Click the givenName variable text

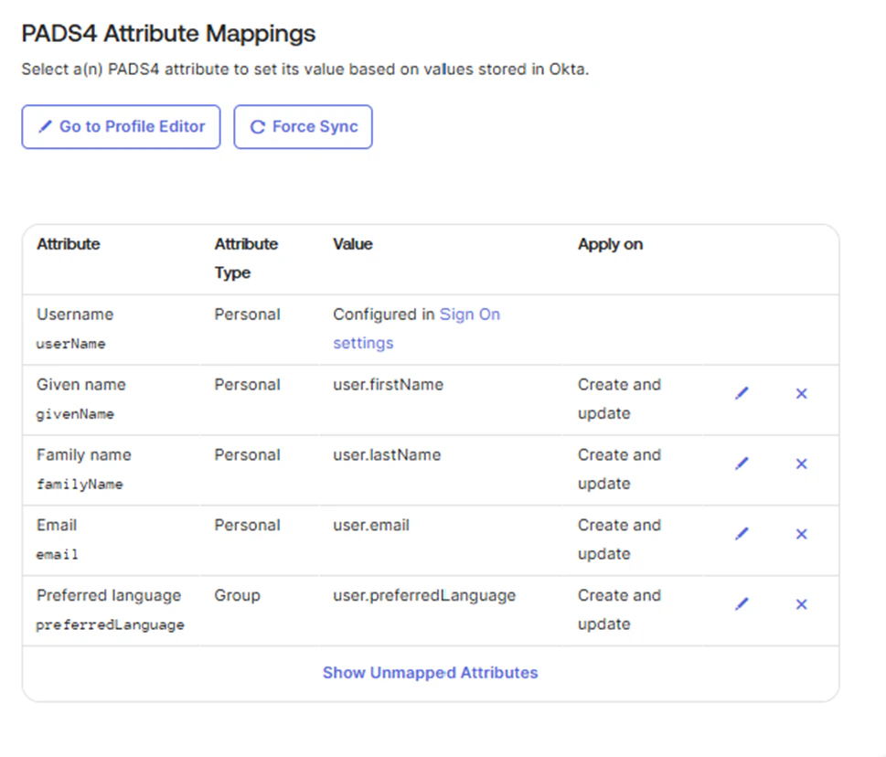(75, 414)
